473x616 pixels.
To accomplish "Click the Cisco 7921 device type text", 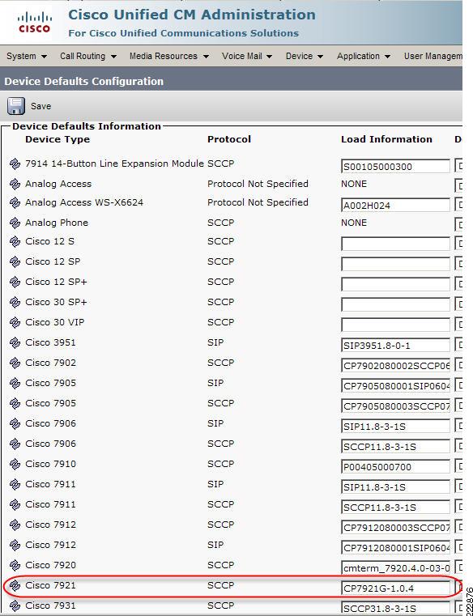I will coord(50,585).
